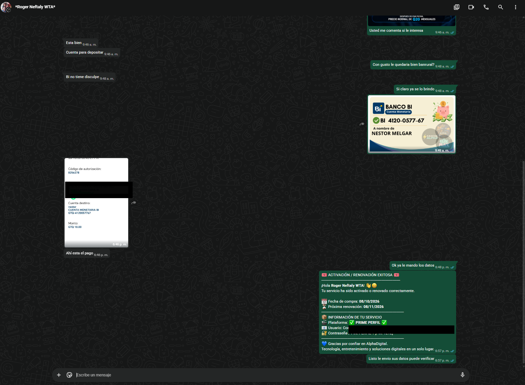This screenshot has height=385, width=525.
Task: Click the 'INFORMACIÓN DE TU SERVICIO' line
Action: pyautogui.click(x=352, y=317)
